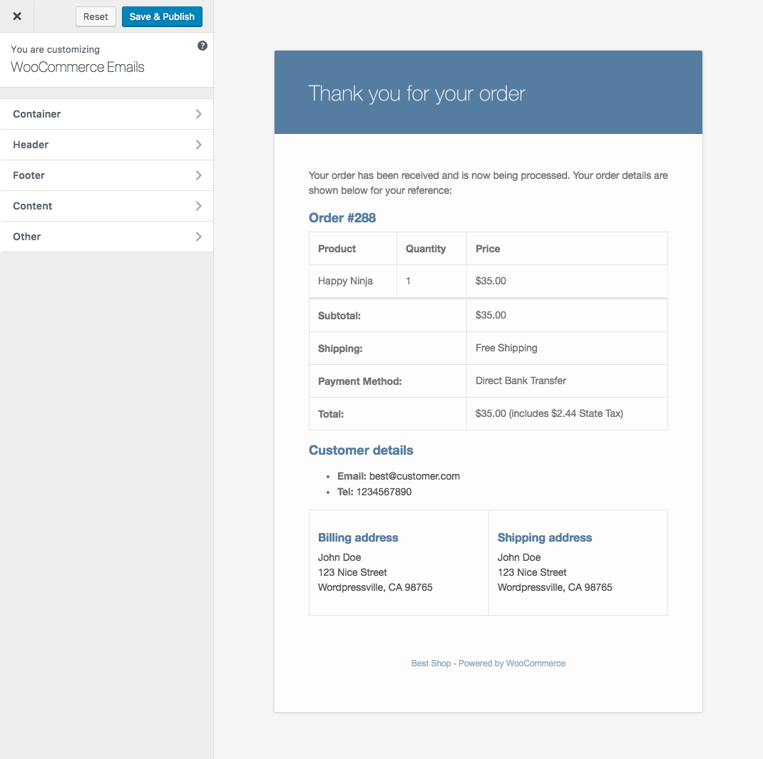Click Wordpressville, CA 98765 in Shipping address
763x759 pixels.
pyautogui.click(x=555, y=588)
